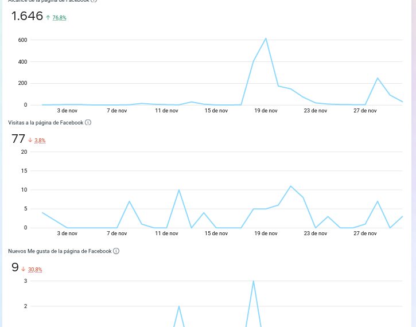
Task: Click '3 de nov' on the visits chart axis
Action: click(x=67, y=233)
